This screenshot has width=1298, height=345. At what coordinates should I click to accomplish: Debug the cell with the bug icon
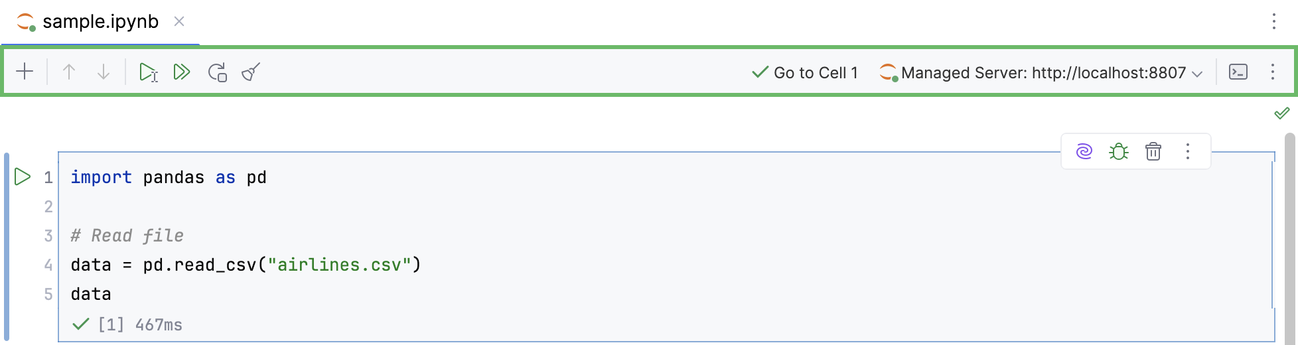tap(1119, 151)
